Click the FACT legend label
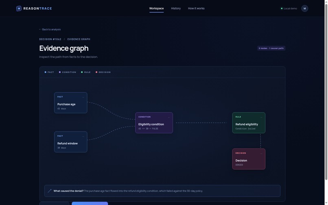The height and width of the screenshot is (205, 328). 51,72
